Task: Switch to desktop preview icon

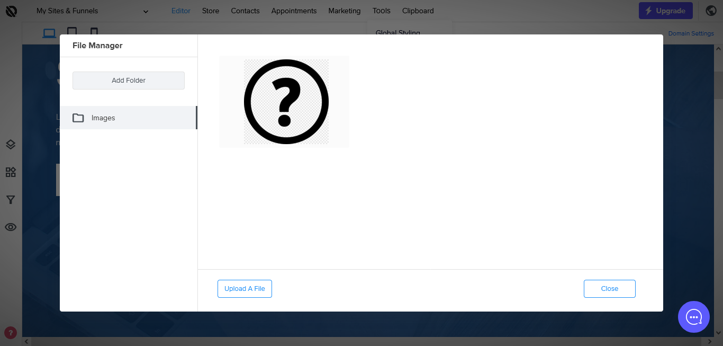Action: (49, 33)
